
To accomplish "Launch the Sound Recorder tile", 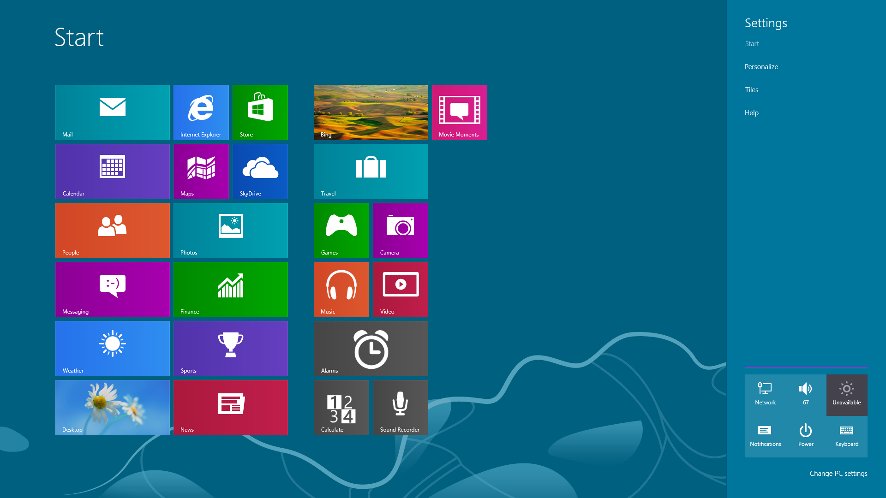I will 401,408.
